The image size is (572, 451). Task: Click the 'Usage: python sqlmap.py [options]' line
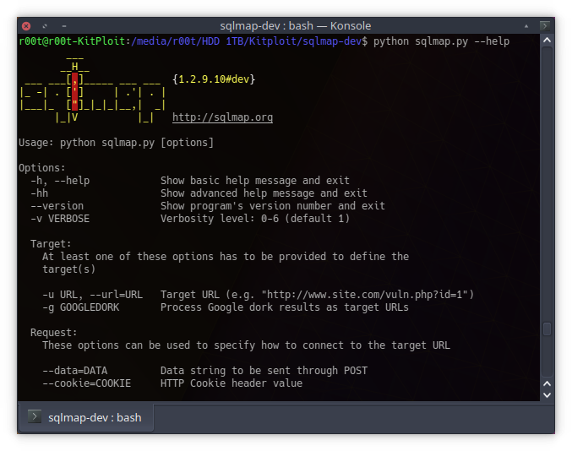click(x=116, y=143)
